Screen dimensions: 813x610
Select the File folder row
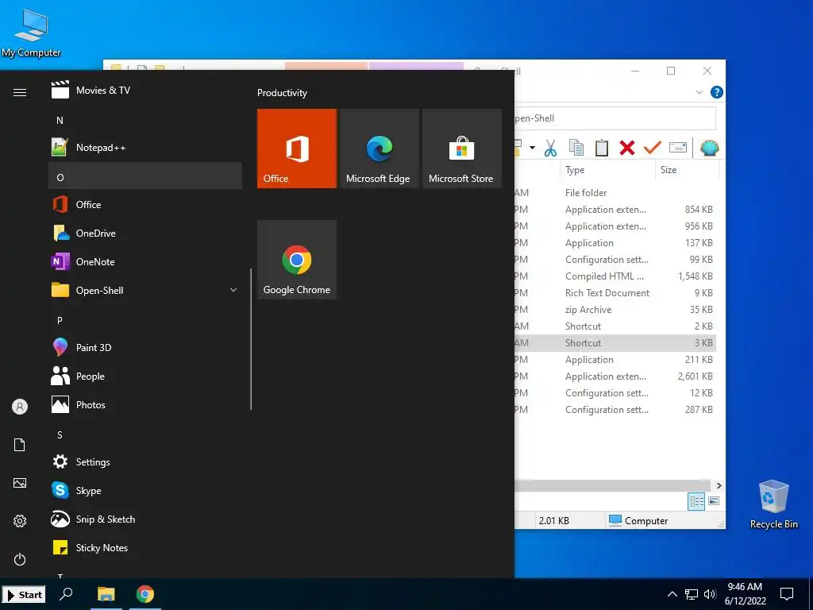click(615, 193)
